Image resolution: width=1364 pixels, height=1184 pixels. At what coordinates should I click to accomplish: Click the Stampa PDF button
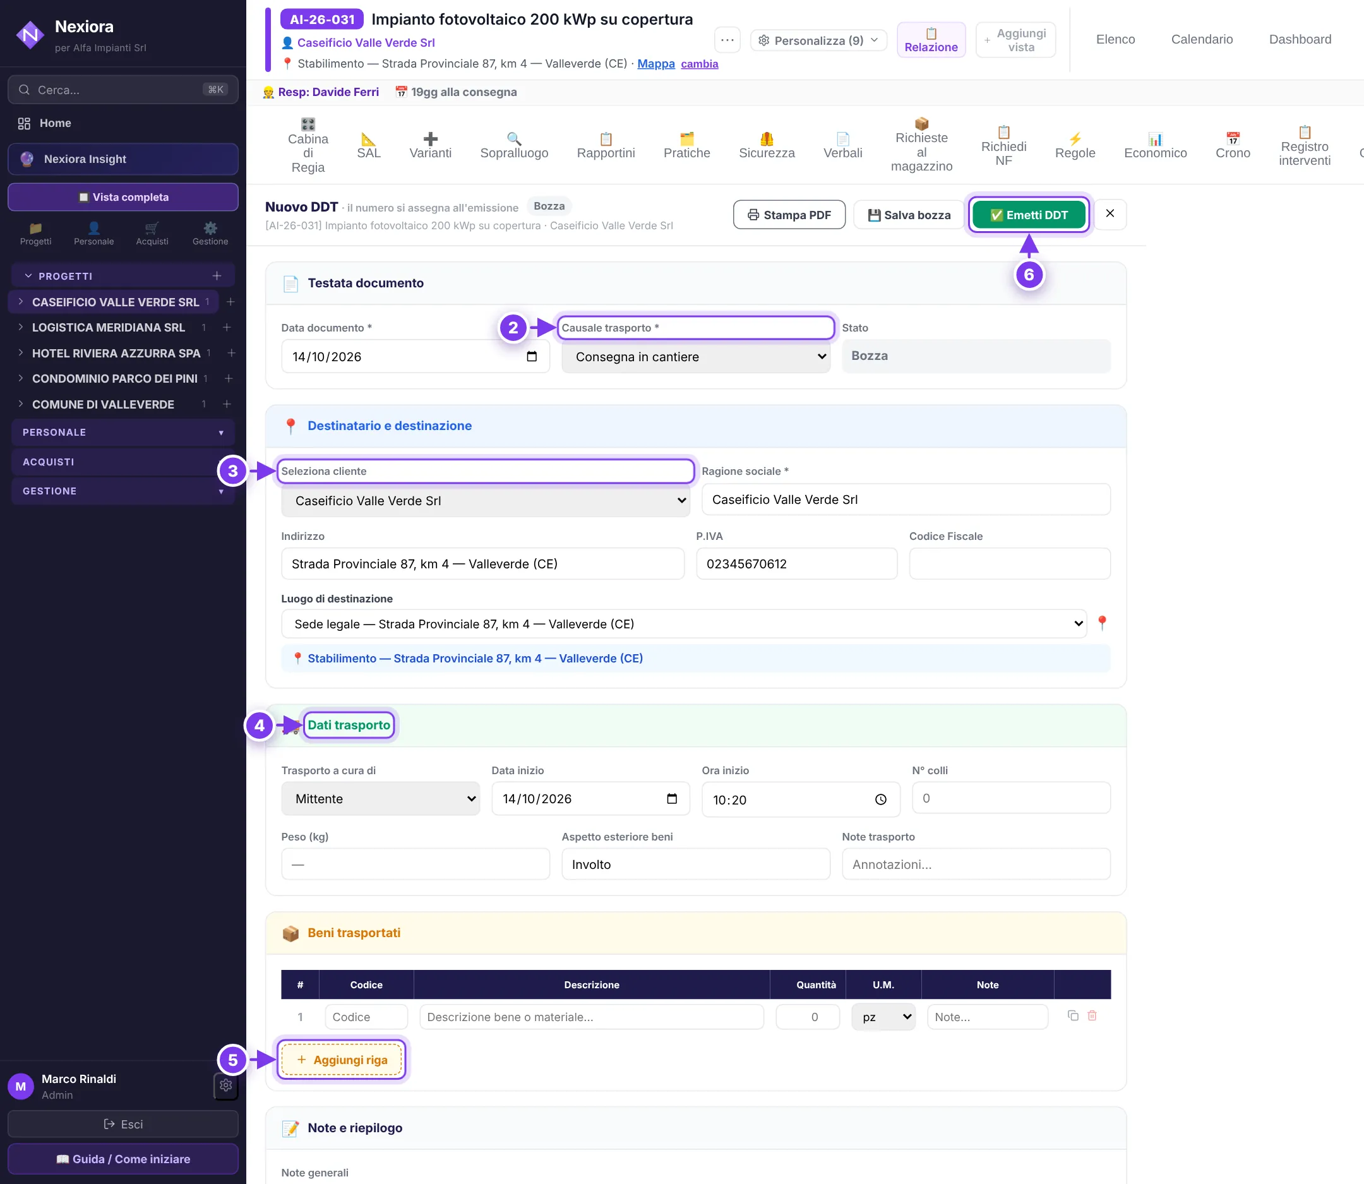point(789,215)
